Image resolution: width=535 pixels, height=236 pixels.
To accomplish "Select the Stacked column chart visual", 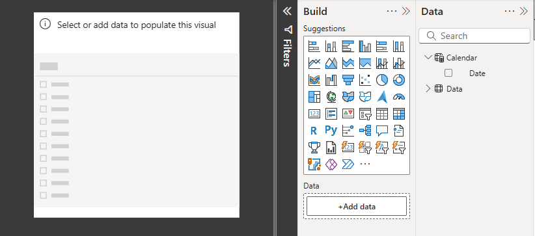I will [x=331, y=46].
